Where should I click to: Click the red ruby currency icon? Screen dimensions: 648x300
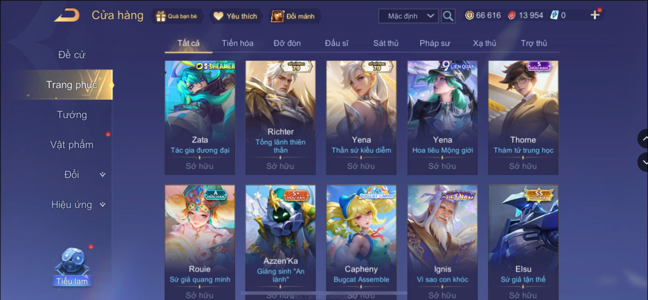point(512,15)
